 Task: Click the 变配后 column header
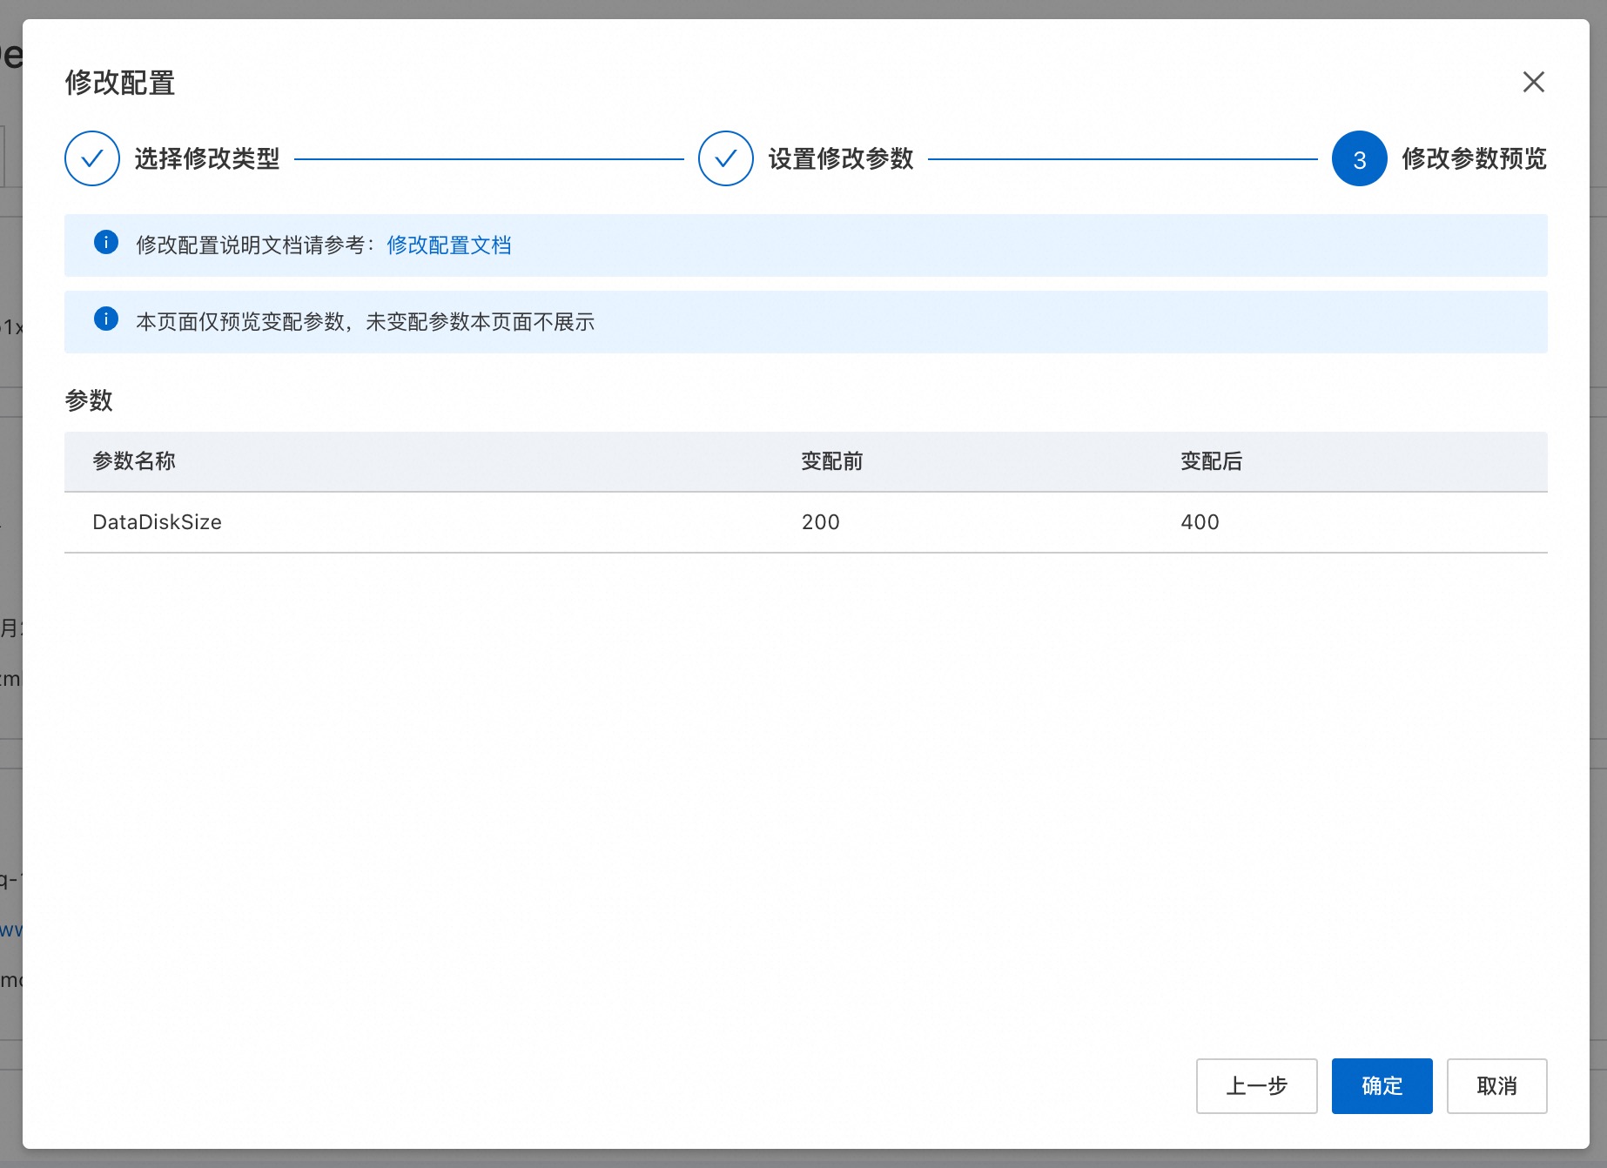pyautogui.click(x=1212, y=461)
